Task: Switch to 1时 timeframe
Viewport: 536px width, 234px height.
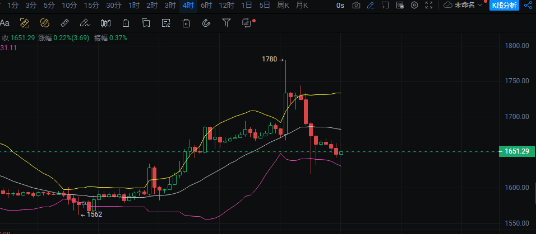Action: click(x=134, y=5)
